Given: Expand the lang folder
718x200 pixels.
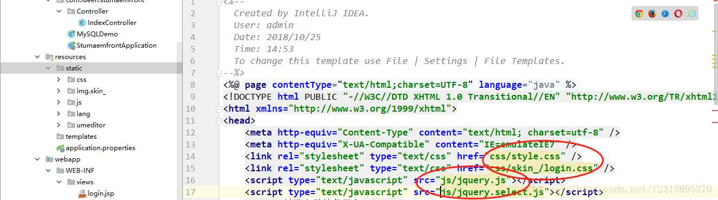Looking at the screenshot, I should point(59,114).
